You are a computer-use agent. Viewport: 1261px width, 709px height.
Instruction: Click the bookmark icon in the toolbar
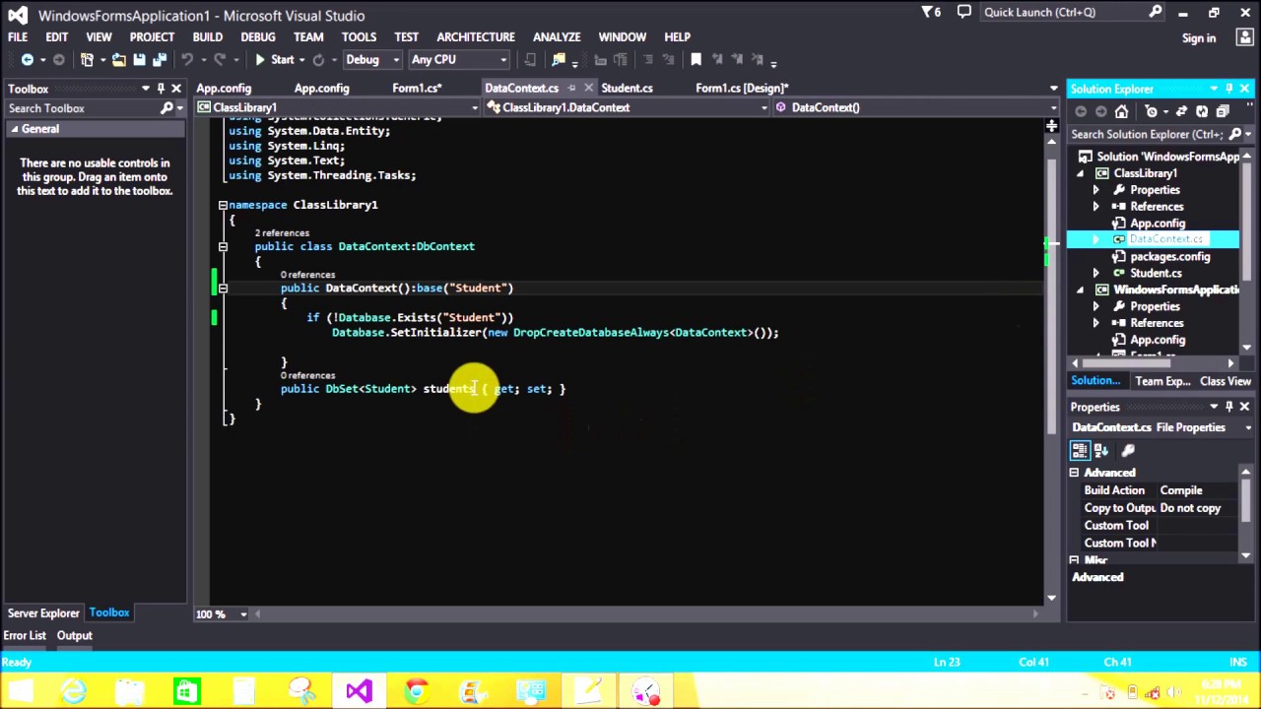tap(696, 60)
